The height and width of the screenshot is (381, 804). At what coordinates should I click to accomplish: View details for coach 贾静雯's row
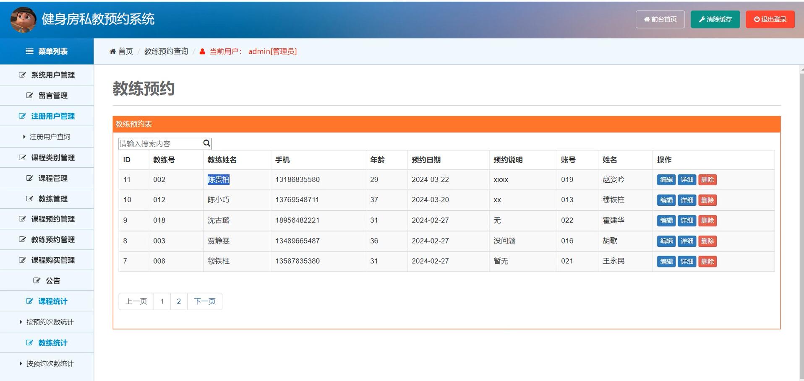tap(687, 241)
